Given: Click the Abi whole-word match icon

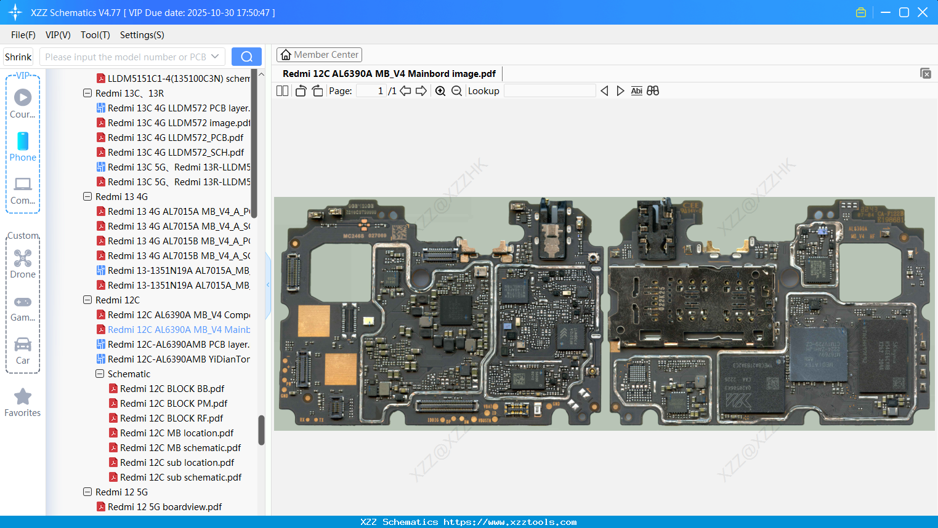Looking at the screenshot, I should [636, 90].
